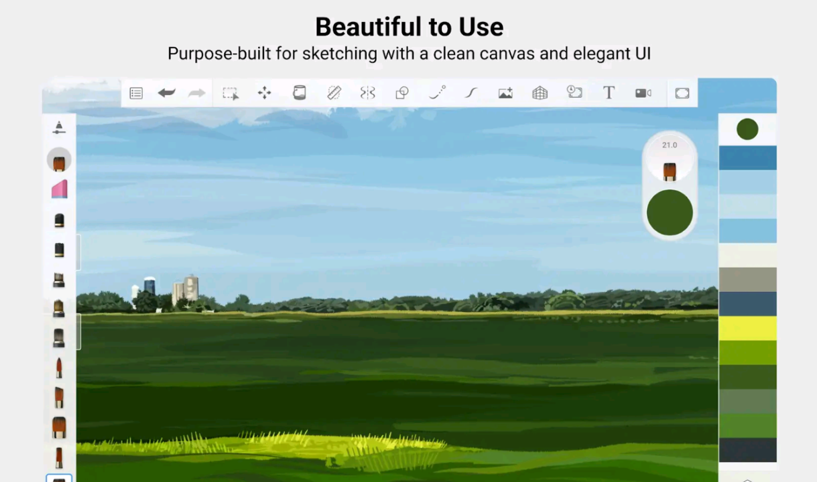Pick the pink eraser
817x482 pixels.
59,189
